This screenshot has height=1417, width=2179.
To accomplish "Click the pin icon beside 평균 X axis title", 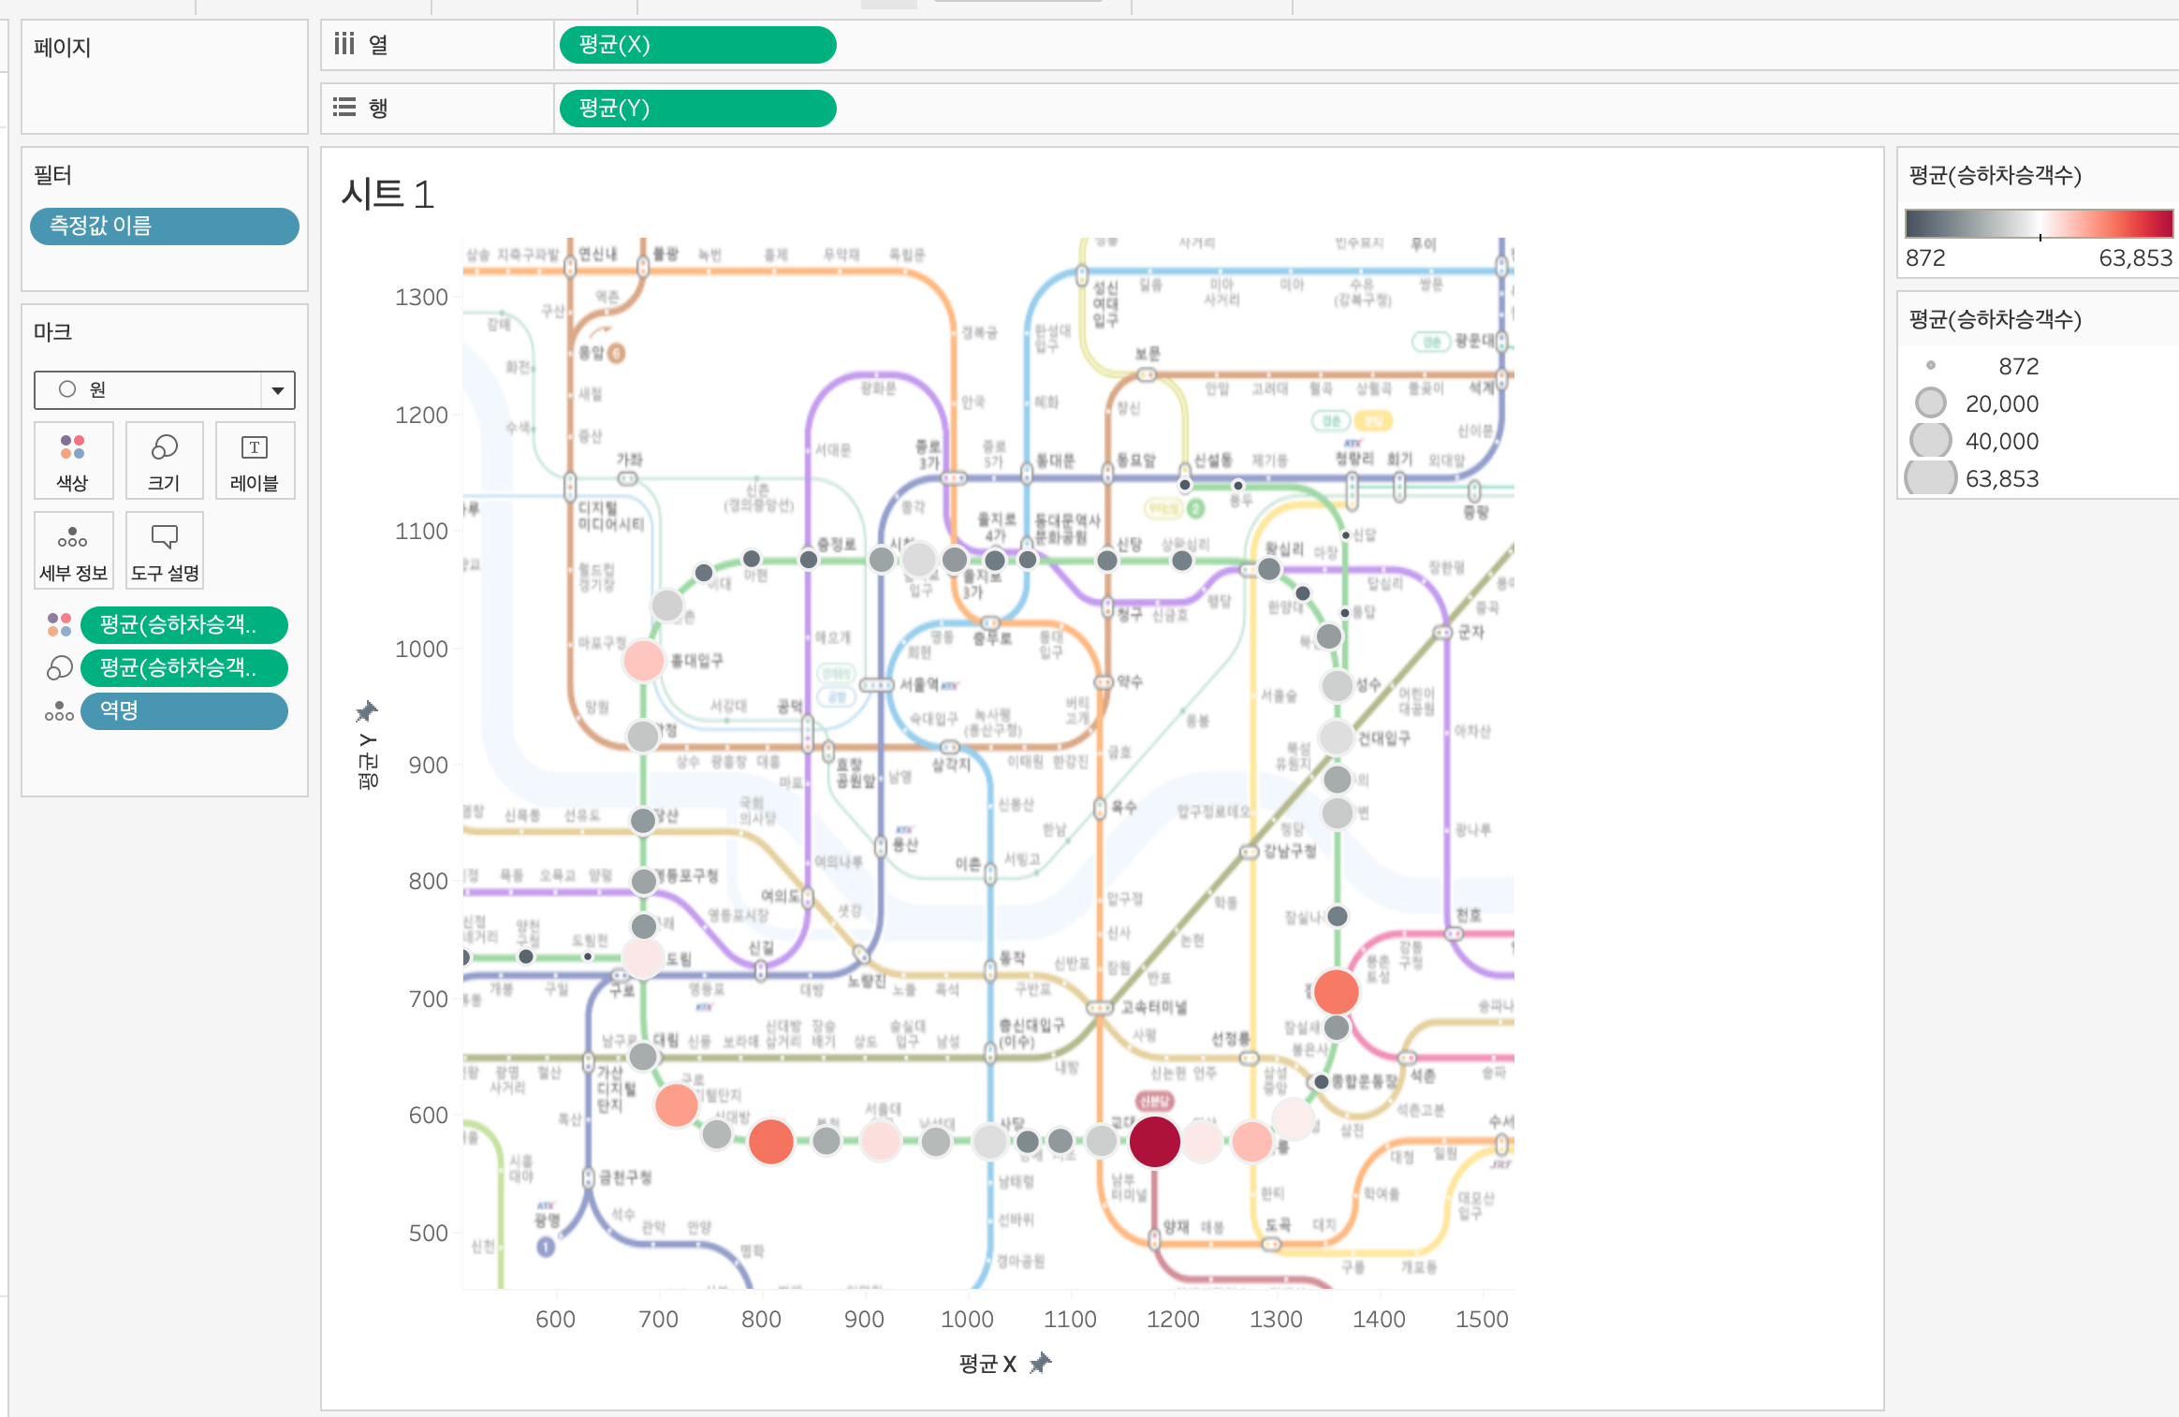I will pyautogui.click(x=1041, y=1363).
